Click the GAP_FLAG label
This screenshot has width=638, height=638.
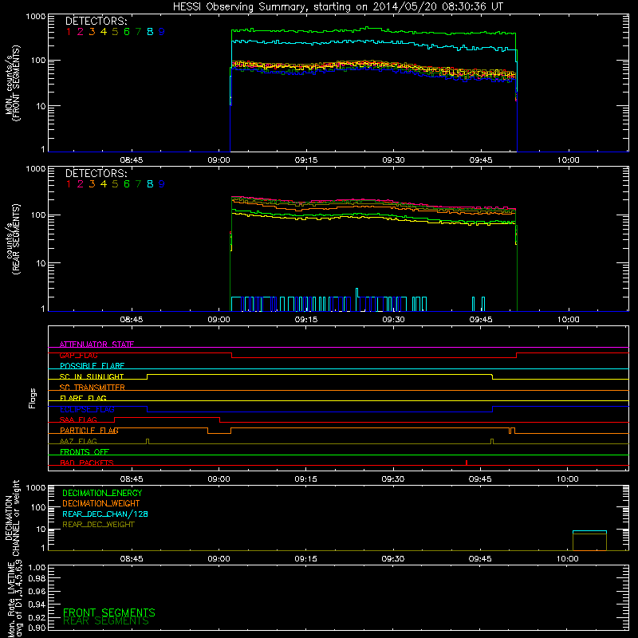[78, 355]
